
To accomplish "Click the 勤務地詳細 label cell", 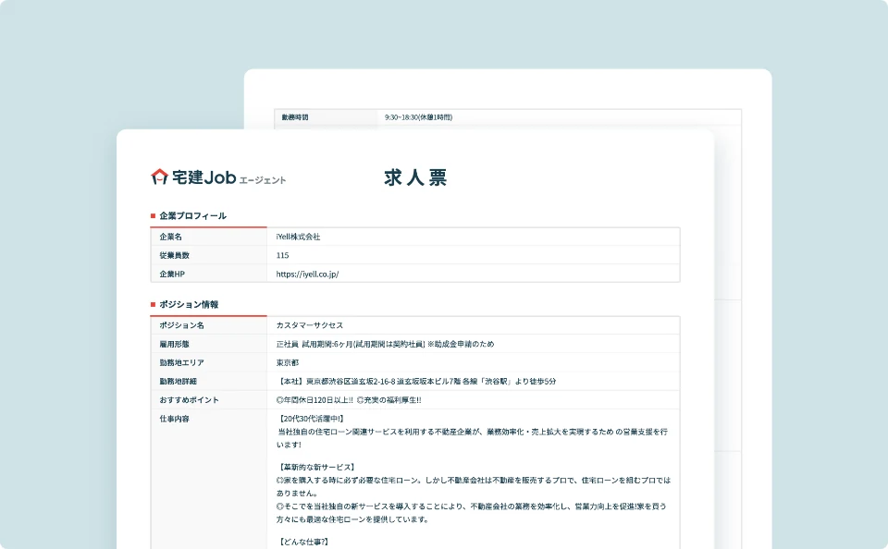I will [x=208, y=382].
